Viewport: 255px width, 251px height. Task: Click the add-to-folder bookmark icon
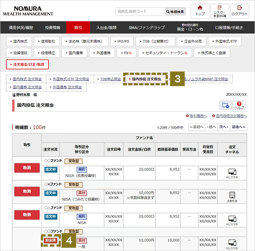click(x=225, y=105)
